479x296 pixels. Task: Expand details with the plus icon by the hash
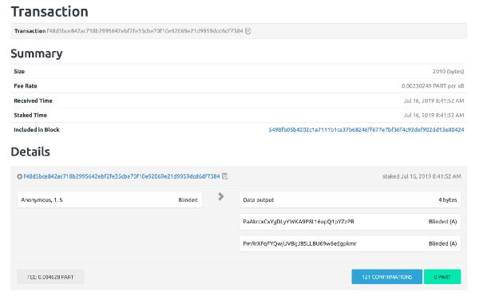(x=19, y=176)
